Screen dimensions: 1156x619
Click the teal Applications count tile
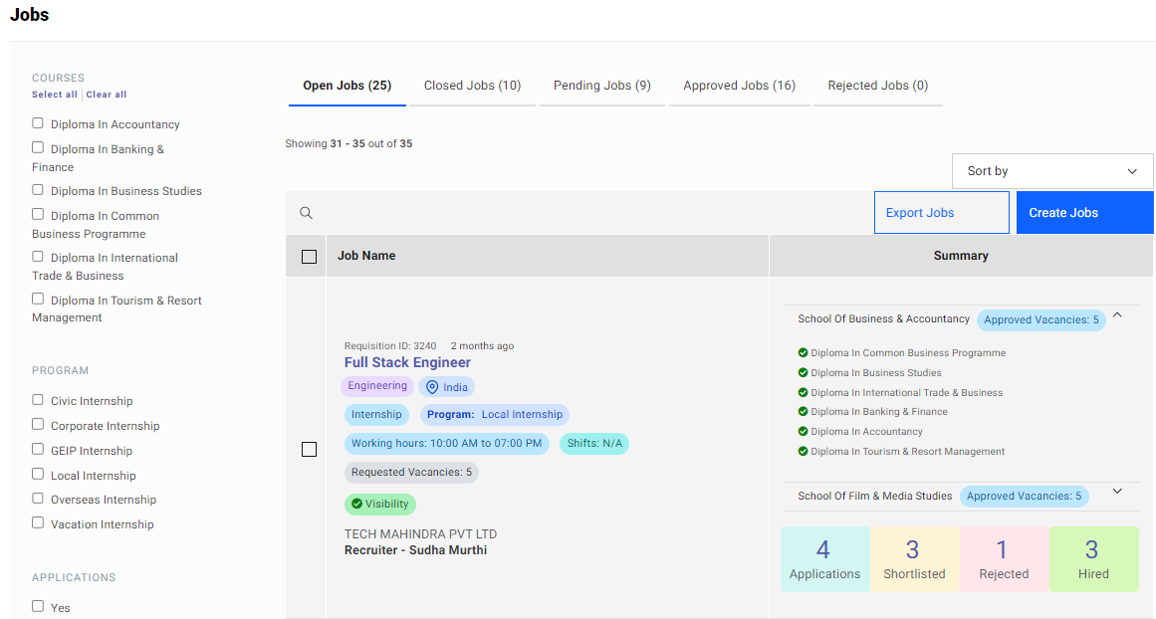824,558
